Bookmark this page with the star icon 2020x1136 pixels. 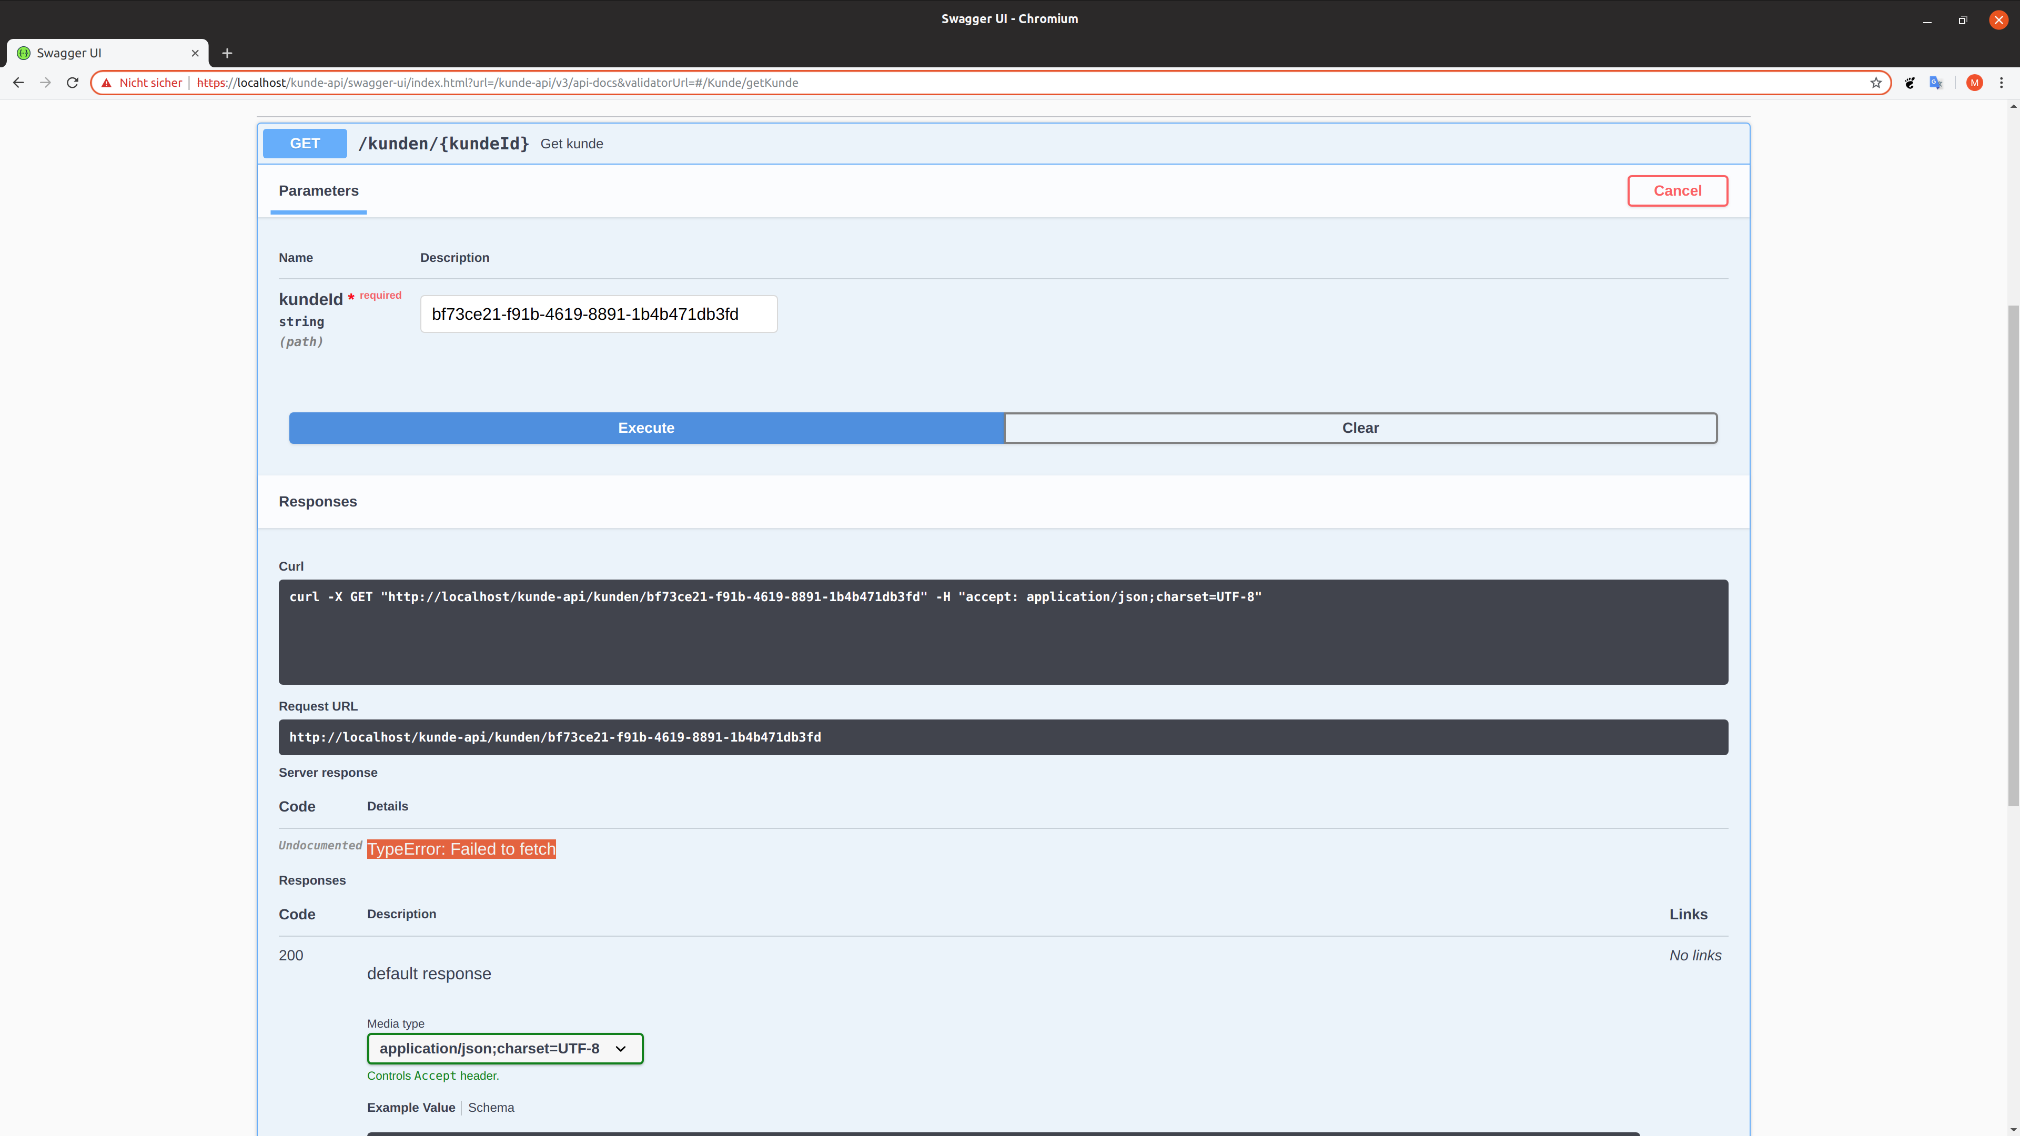[1876, 83]
